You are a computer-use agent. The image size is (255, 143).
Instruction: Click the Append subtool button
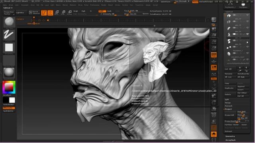(243, 87)
